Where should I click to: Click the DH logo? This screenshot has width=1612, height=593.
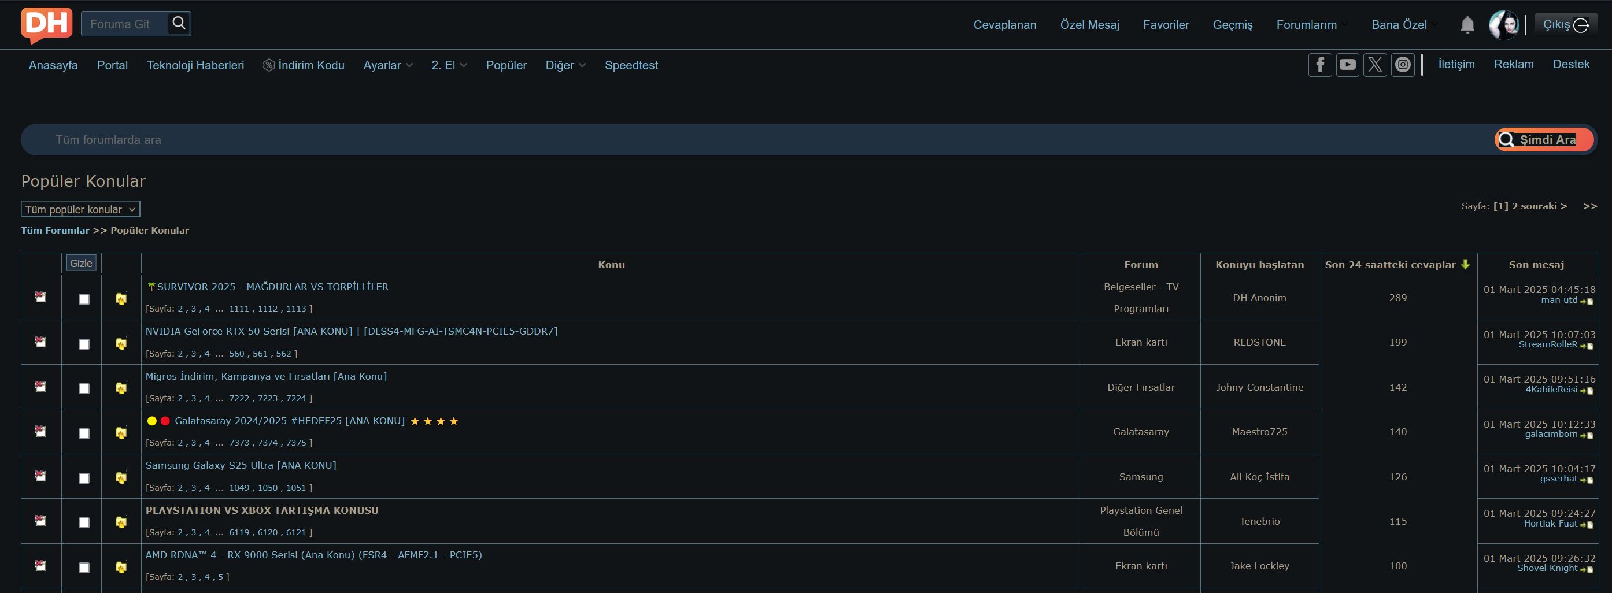pos(47,25)
